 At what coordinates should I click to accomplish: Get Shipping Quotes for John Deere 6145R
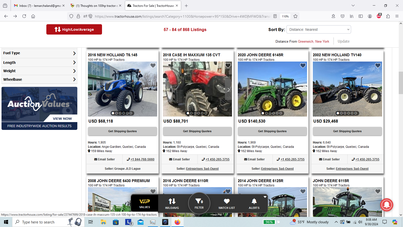click(x=272, y=131)
